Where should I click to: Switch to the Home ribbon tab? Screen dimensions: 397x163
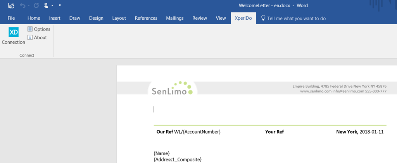coord(34,18)
